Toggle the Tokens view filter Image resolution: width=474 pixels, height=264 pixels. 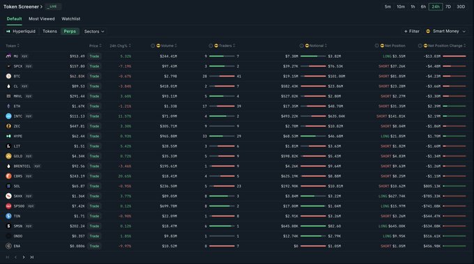pyautogui.click(x=49, y=31)
